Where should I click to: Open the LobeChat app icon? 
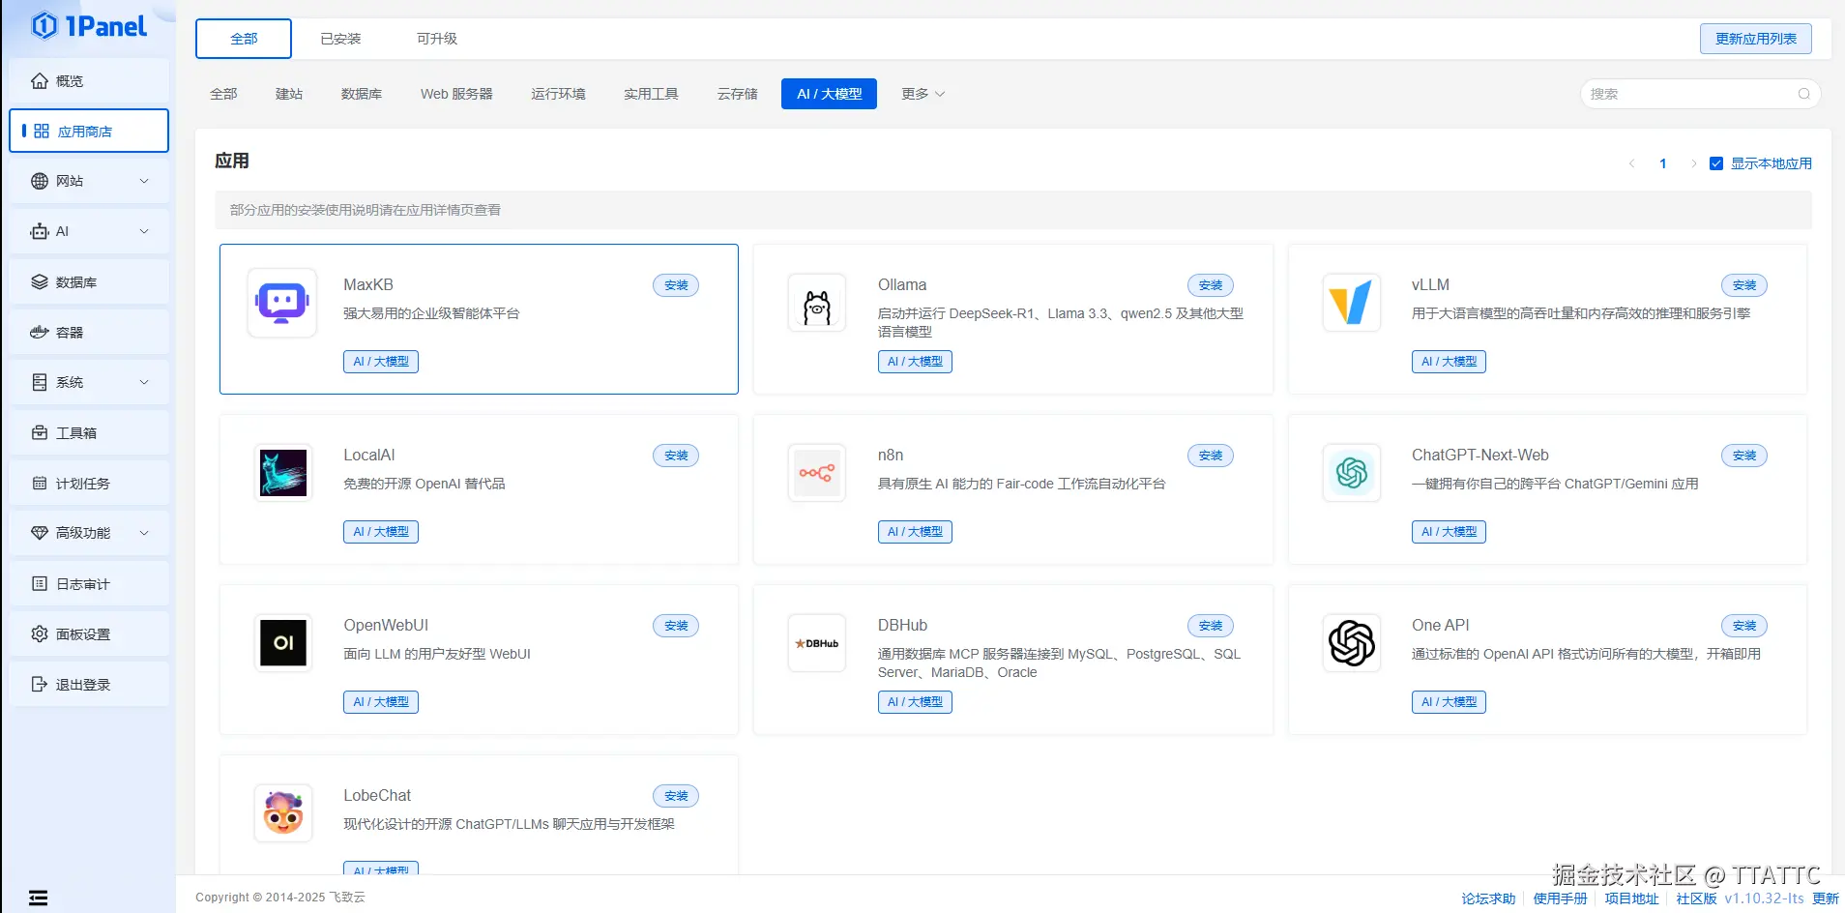coord(283,813)
